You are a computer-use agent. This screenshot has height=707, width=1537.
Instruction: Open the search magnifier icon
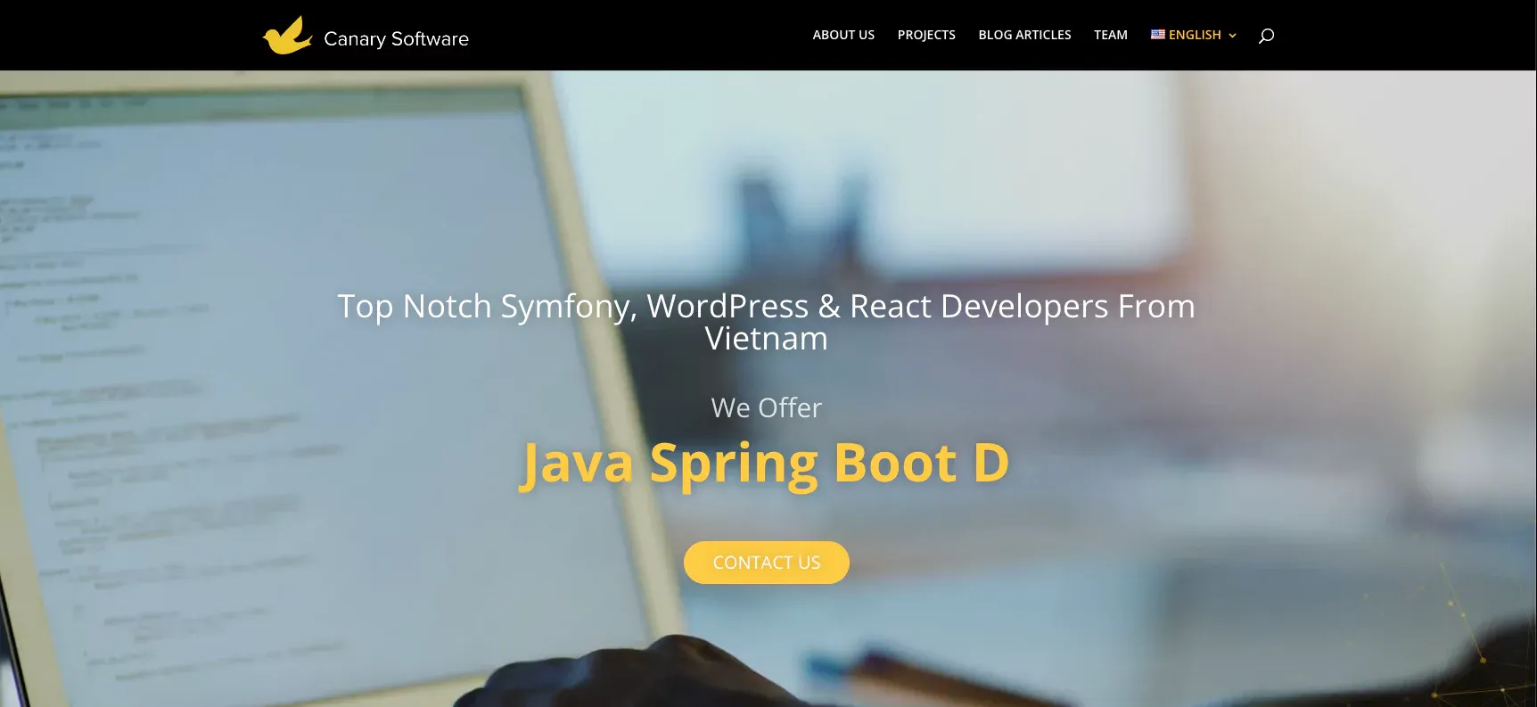pos(1266,36)
